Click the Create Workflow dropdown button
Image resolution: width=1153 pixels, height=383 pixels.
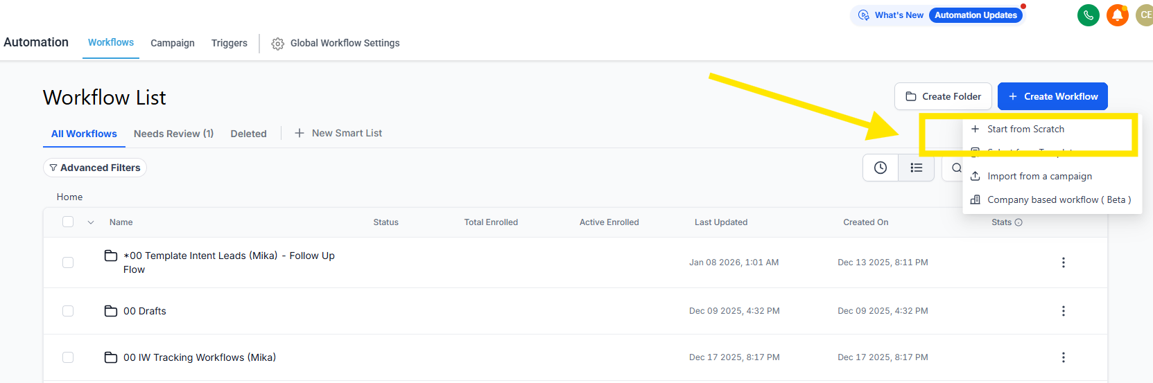[1052, 96]
